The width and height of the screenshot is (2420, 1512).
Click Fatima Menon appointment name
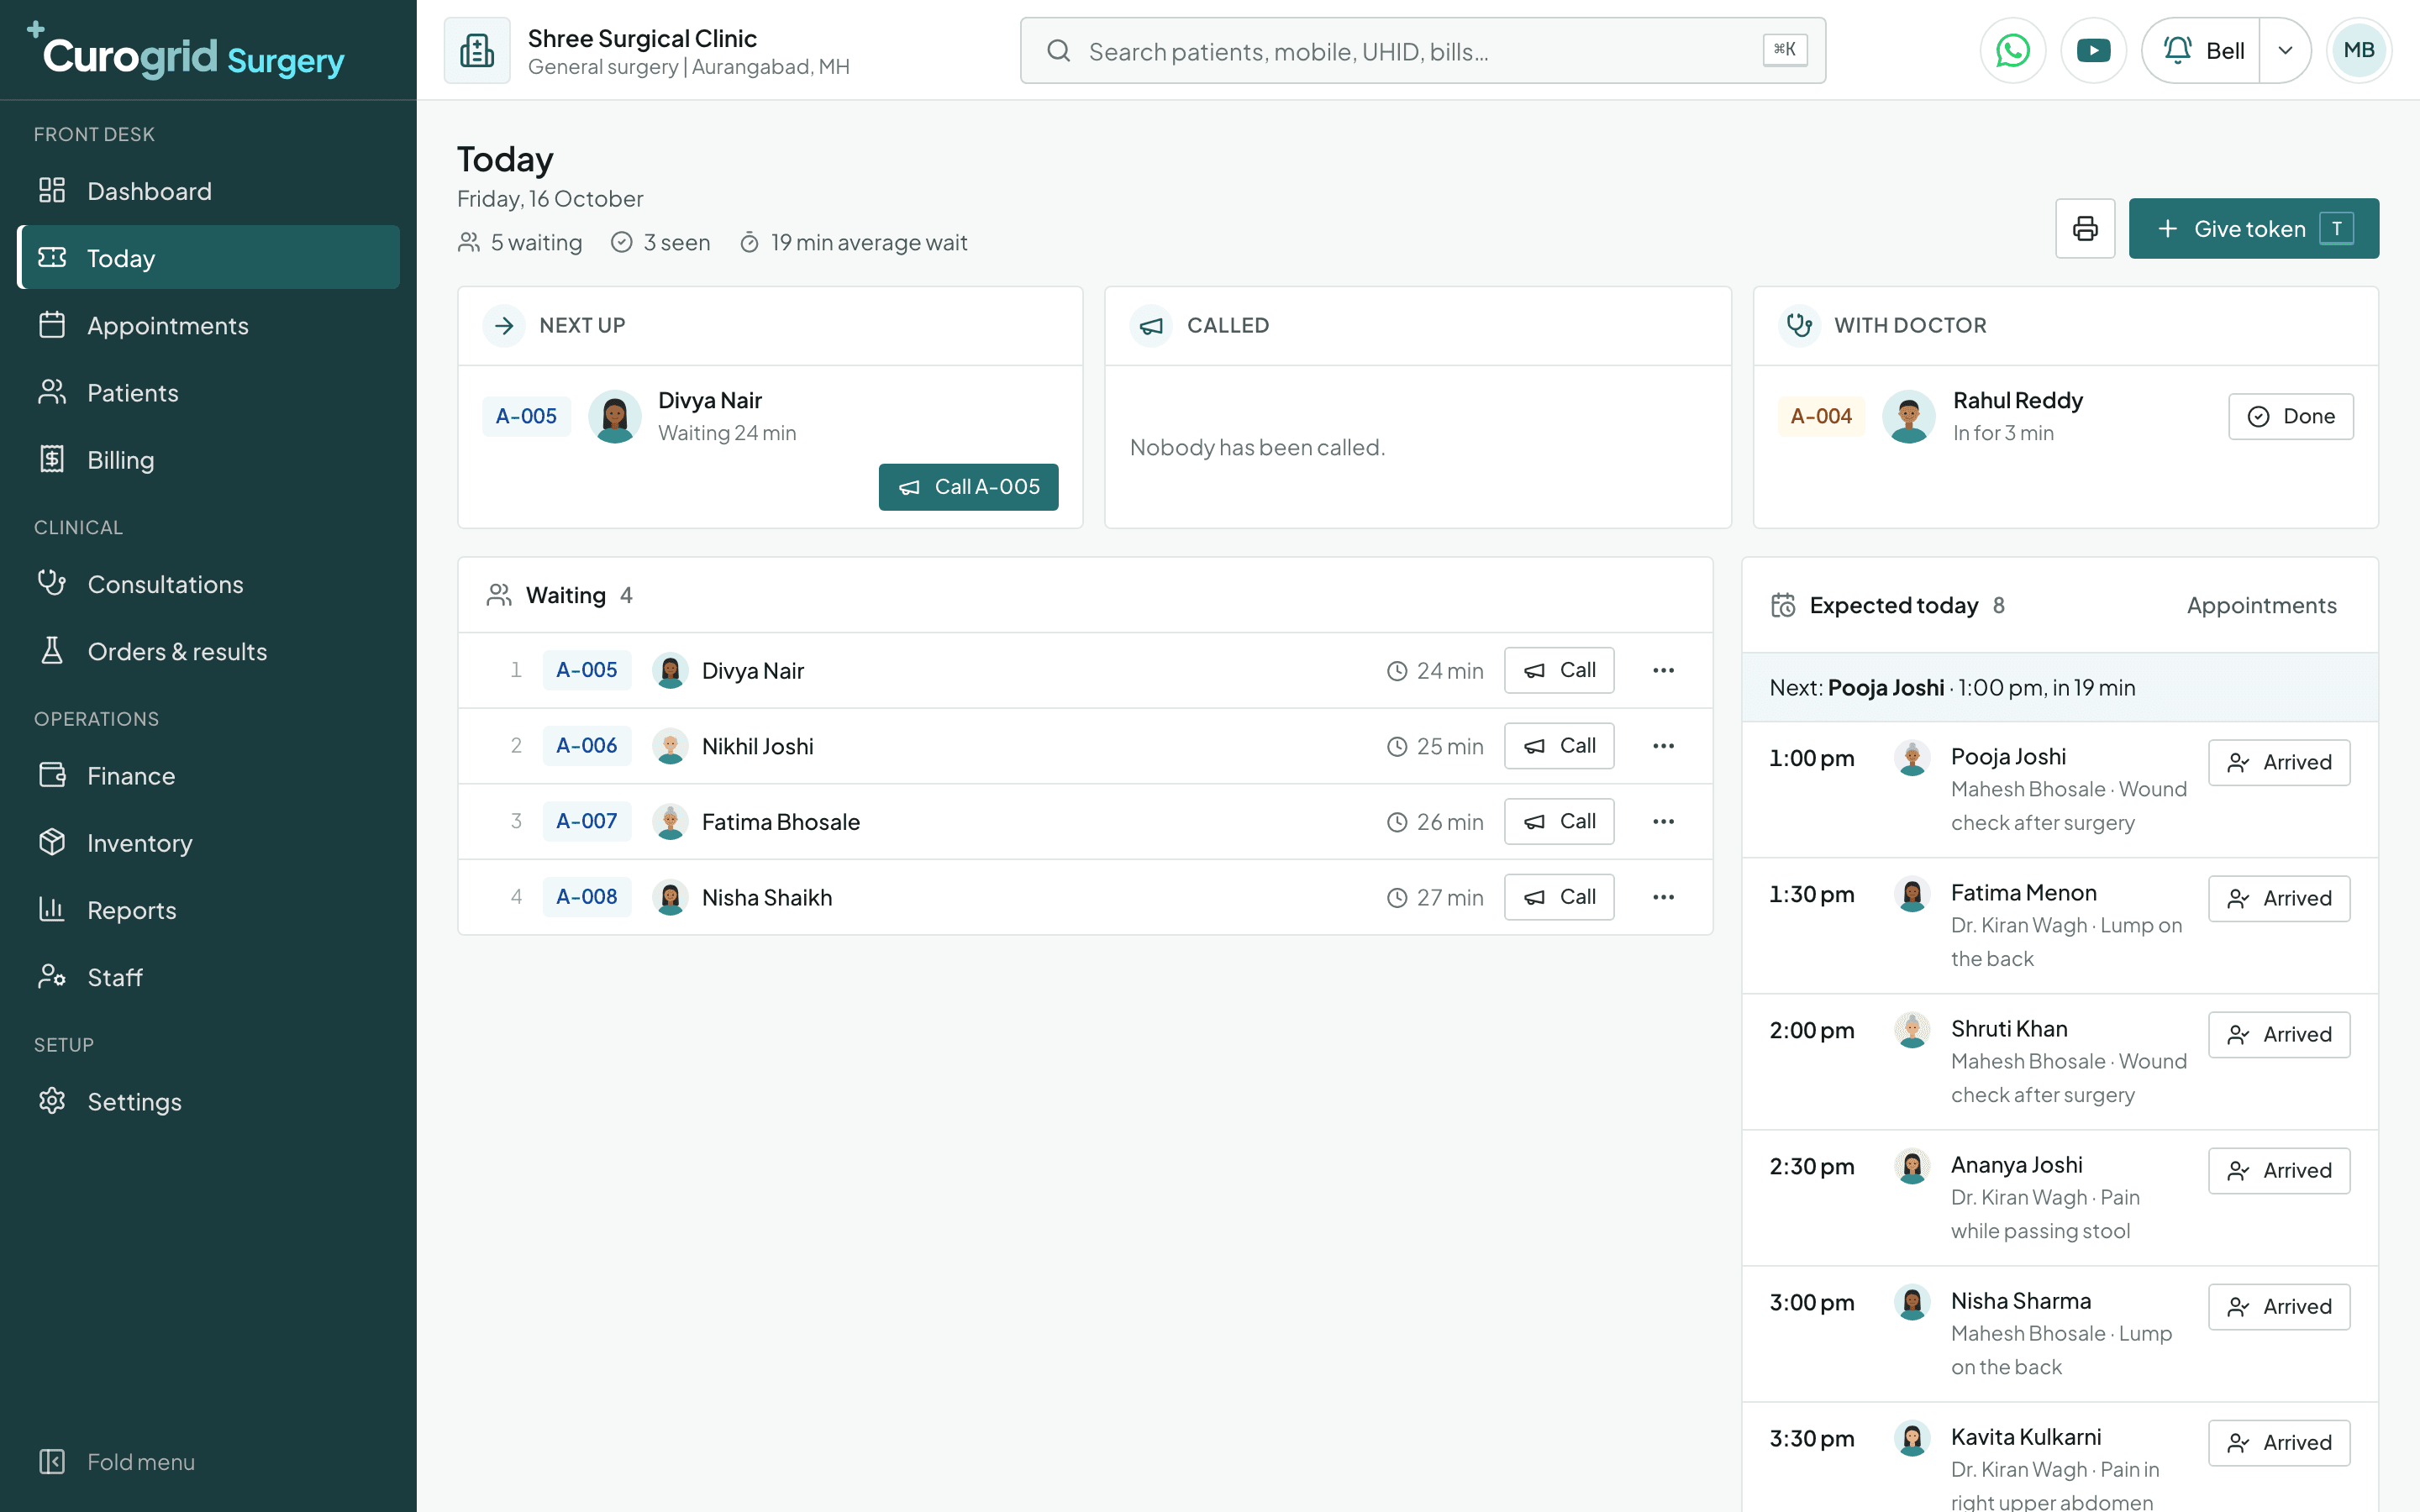pyautogui.click(x=2023, y=892)
